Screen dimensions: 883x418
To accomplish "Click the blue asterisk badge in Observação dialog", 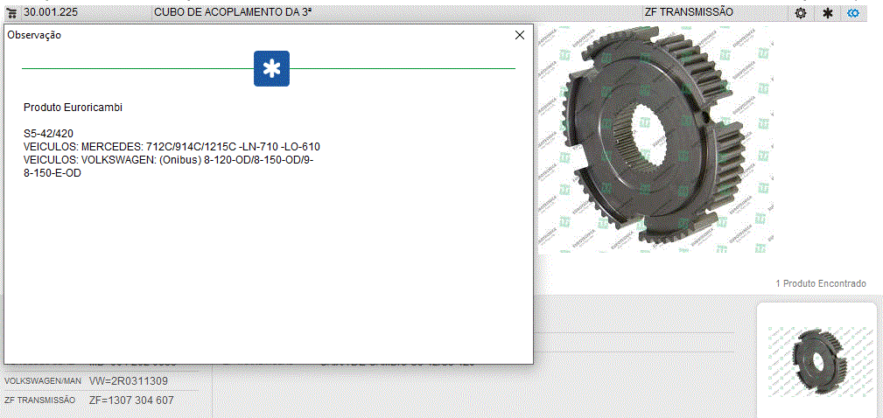I will 271,68.
